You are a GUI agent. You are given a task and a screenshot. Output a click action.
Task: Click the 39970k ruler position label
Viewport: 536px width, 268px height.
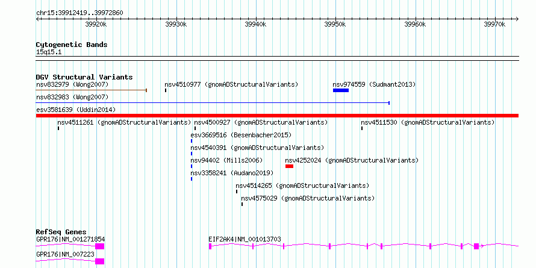[x=494, y=24]
